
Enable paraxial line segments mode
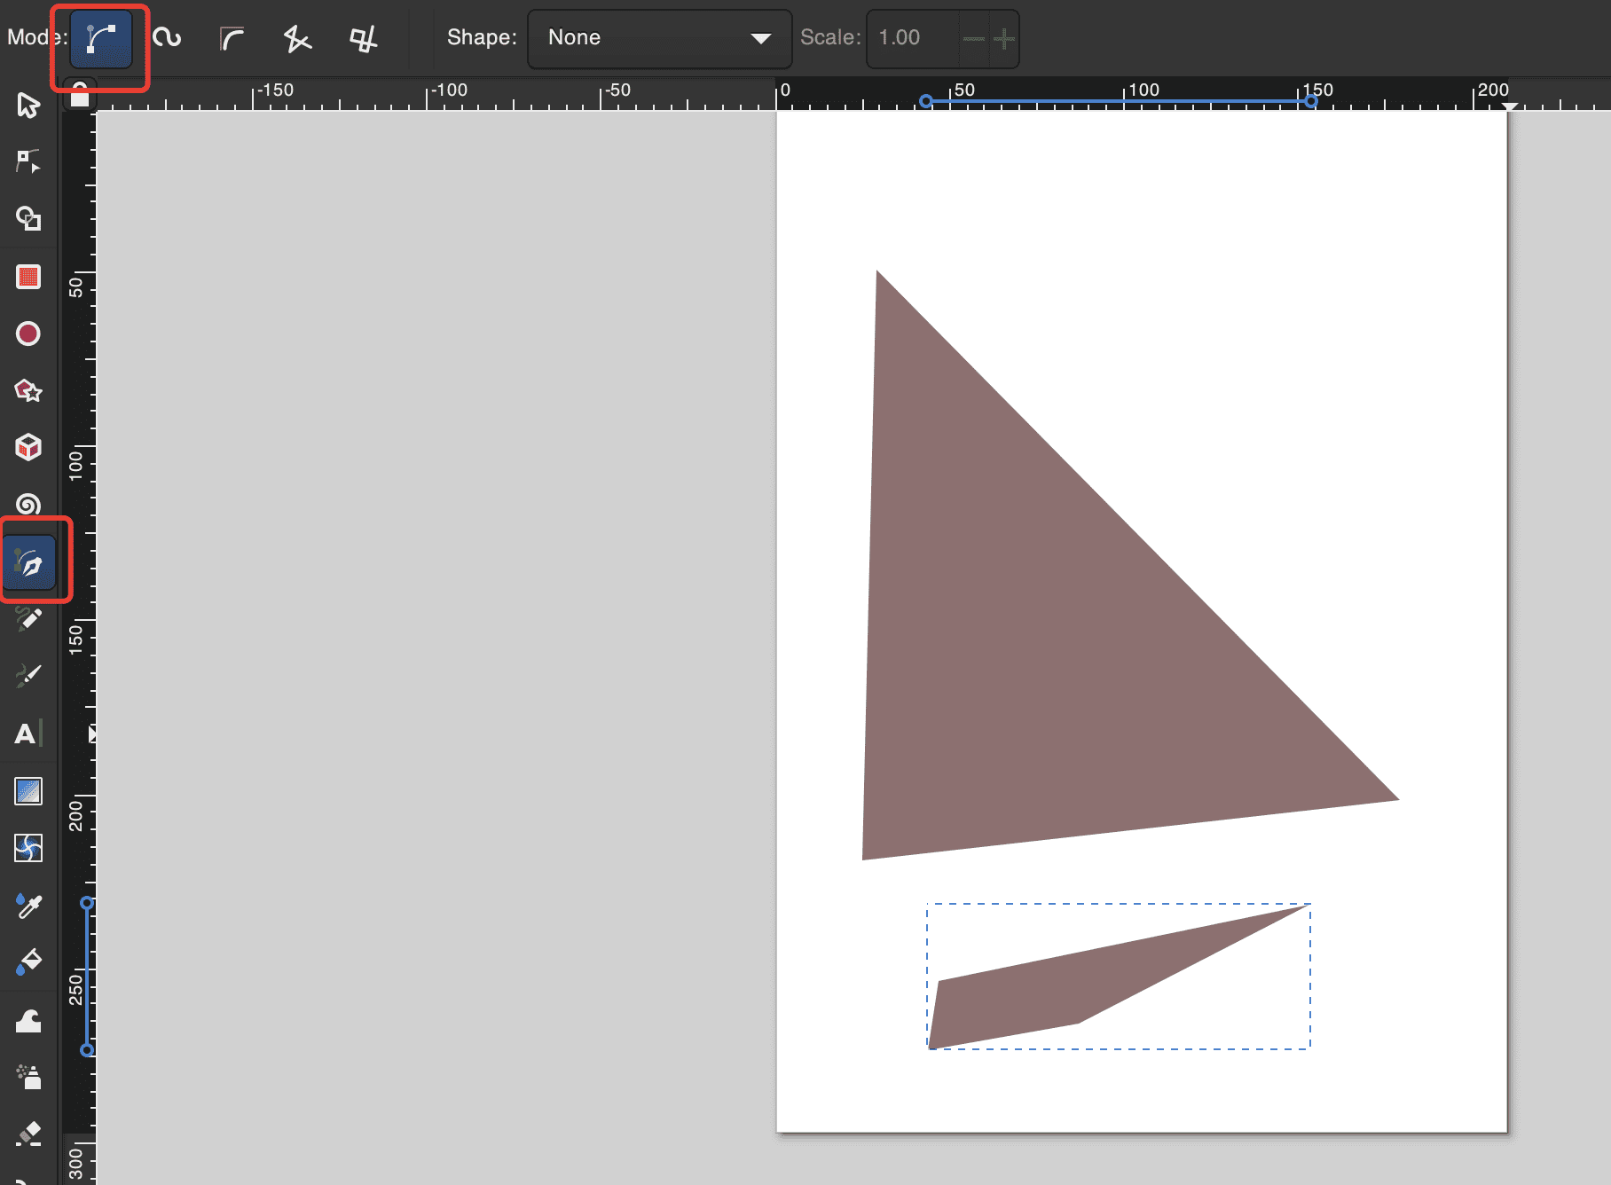click(363, 37)
